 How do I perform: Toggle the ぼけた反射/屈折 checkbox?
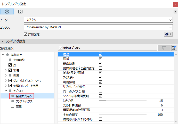(x=100, y=73)
